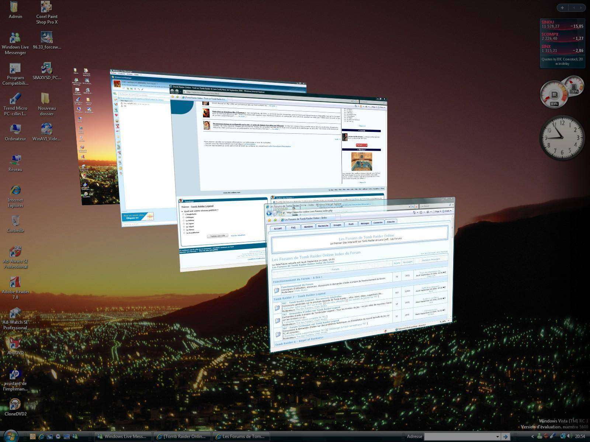Select the SBAXVSD_PC... desktop file

46,71
